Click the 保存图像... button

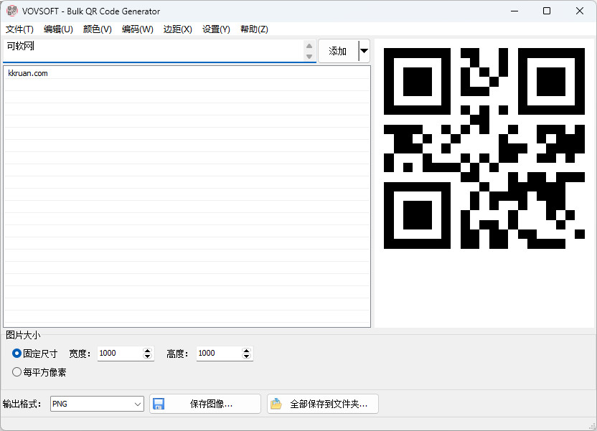(x=205, y=404)
